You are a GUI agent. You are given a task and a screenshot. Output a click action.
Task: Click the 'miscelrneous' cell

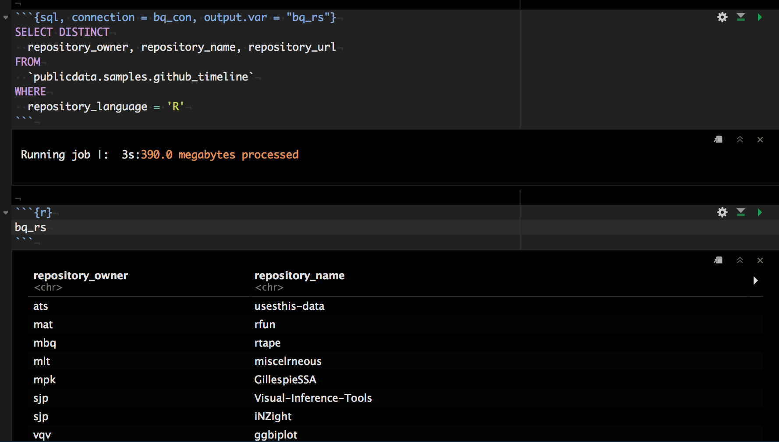click(x=288, y=361)
